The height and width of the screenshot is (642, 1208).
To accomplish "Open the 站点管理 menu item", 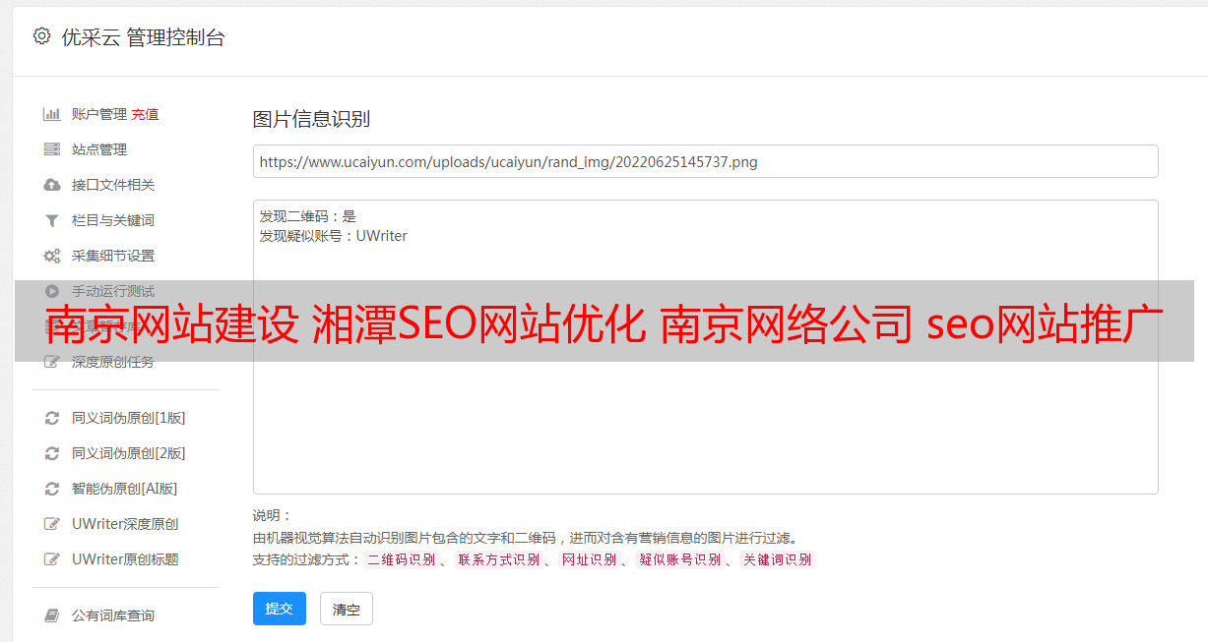I will coord(99,149).
